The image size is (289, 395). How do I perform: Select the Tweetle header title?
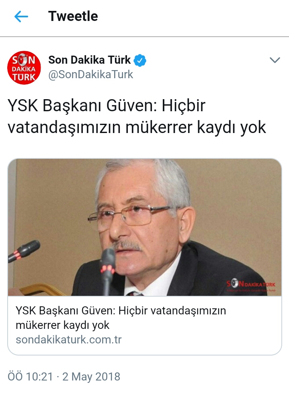73,17
